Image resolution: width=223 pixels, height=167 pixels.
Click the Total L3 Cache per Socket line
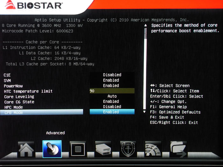[x=50, y=64]
